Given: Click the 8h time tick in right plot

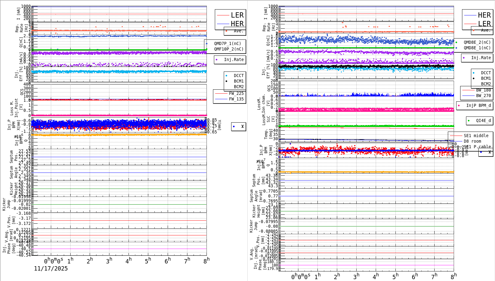Looking at the screenshot, I should click(454, 276).
